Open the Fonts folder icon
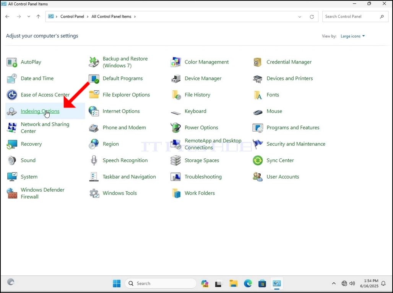This screenshot has width=393, height=293. (x=258, y=95)
